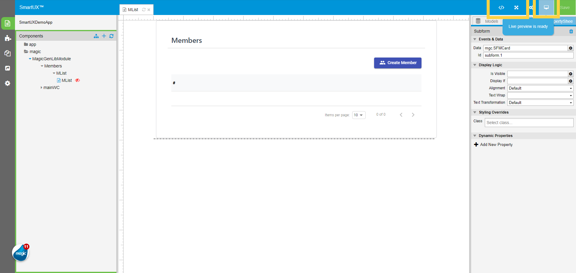The width and height of the screenshot is (576, 273).
Task: Expand the canvas with the fullscreen icon
Action: pyautogui.click(x=517, y=7)
